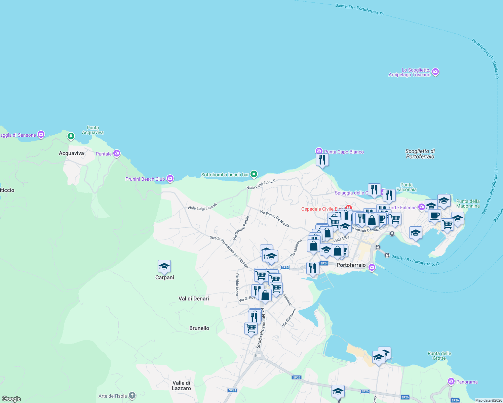Viewport: 503px width, 403px height.
Task: Select the Punta delle Grotte label
Action: [439, 356]
